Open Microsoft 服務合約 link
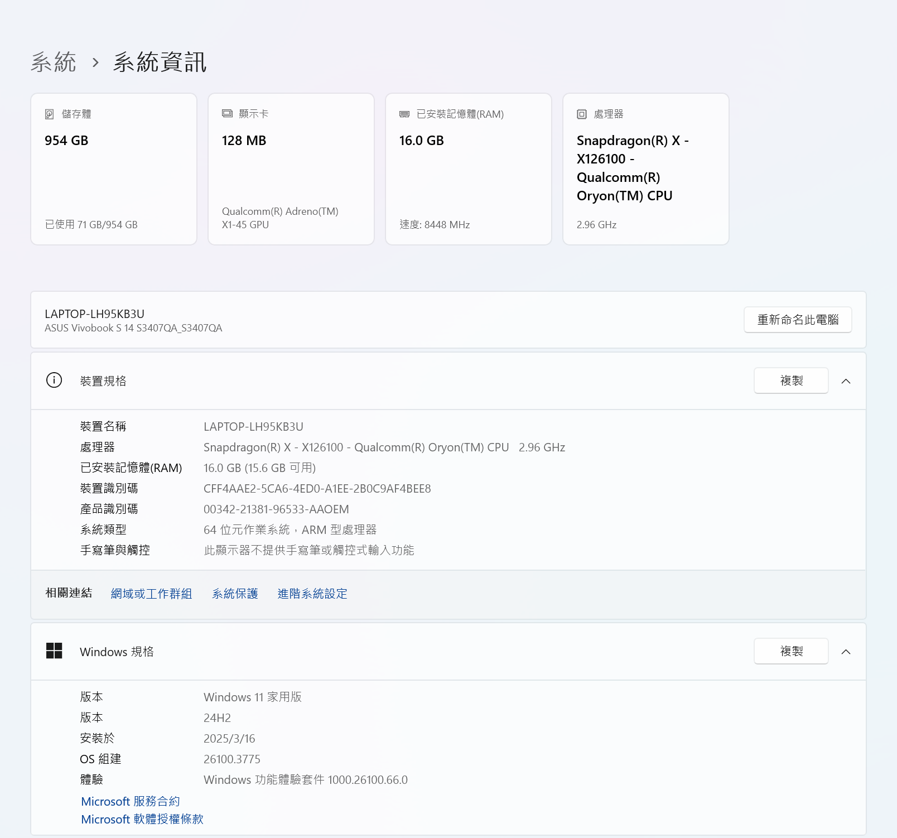The height and width of the screenshot is (838, 897). pyautogui.click(x=131, y=801)
